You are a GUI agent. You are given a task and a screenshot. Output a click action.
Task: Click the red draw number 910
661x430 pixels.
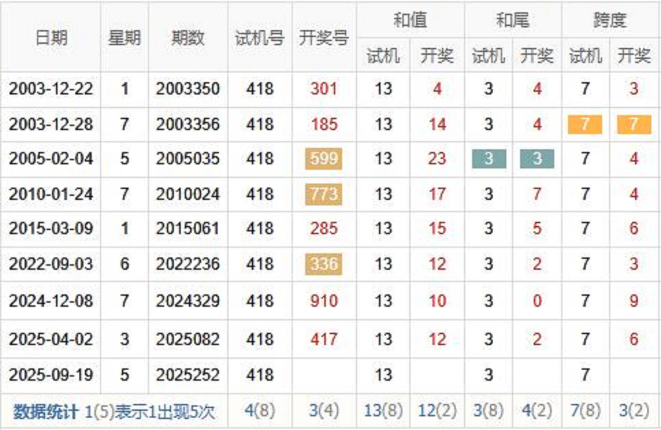click(324, 301)
